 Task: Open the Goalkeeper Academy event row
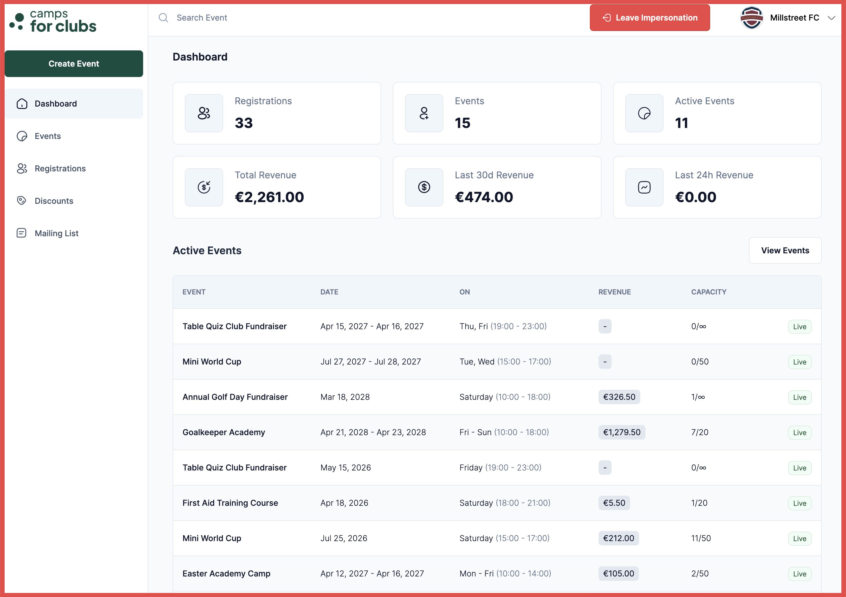[x=224, y=432]
